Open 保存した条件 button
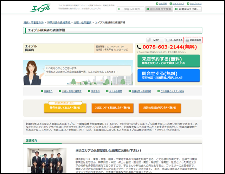The height and width of the screenshot is (174, 225). (130, 9)
